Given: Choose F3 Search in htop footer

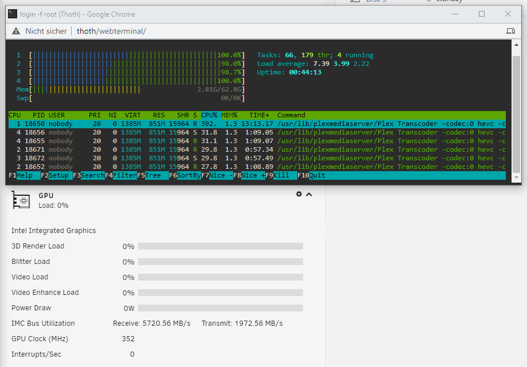Looking at the screenshot, I should pyautogui.click(x=89, y=175).
